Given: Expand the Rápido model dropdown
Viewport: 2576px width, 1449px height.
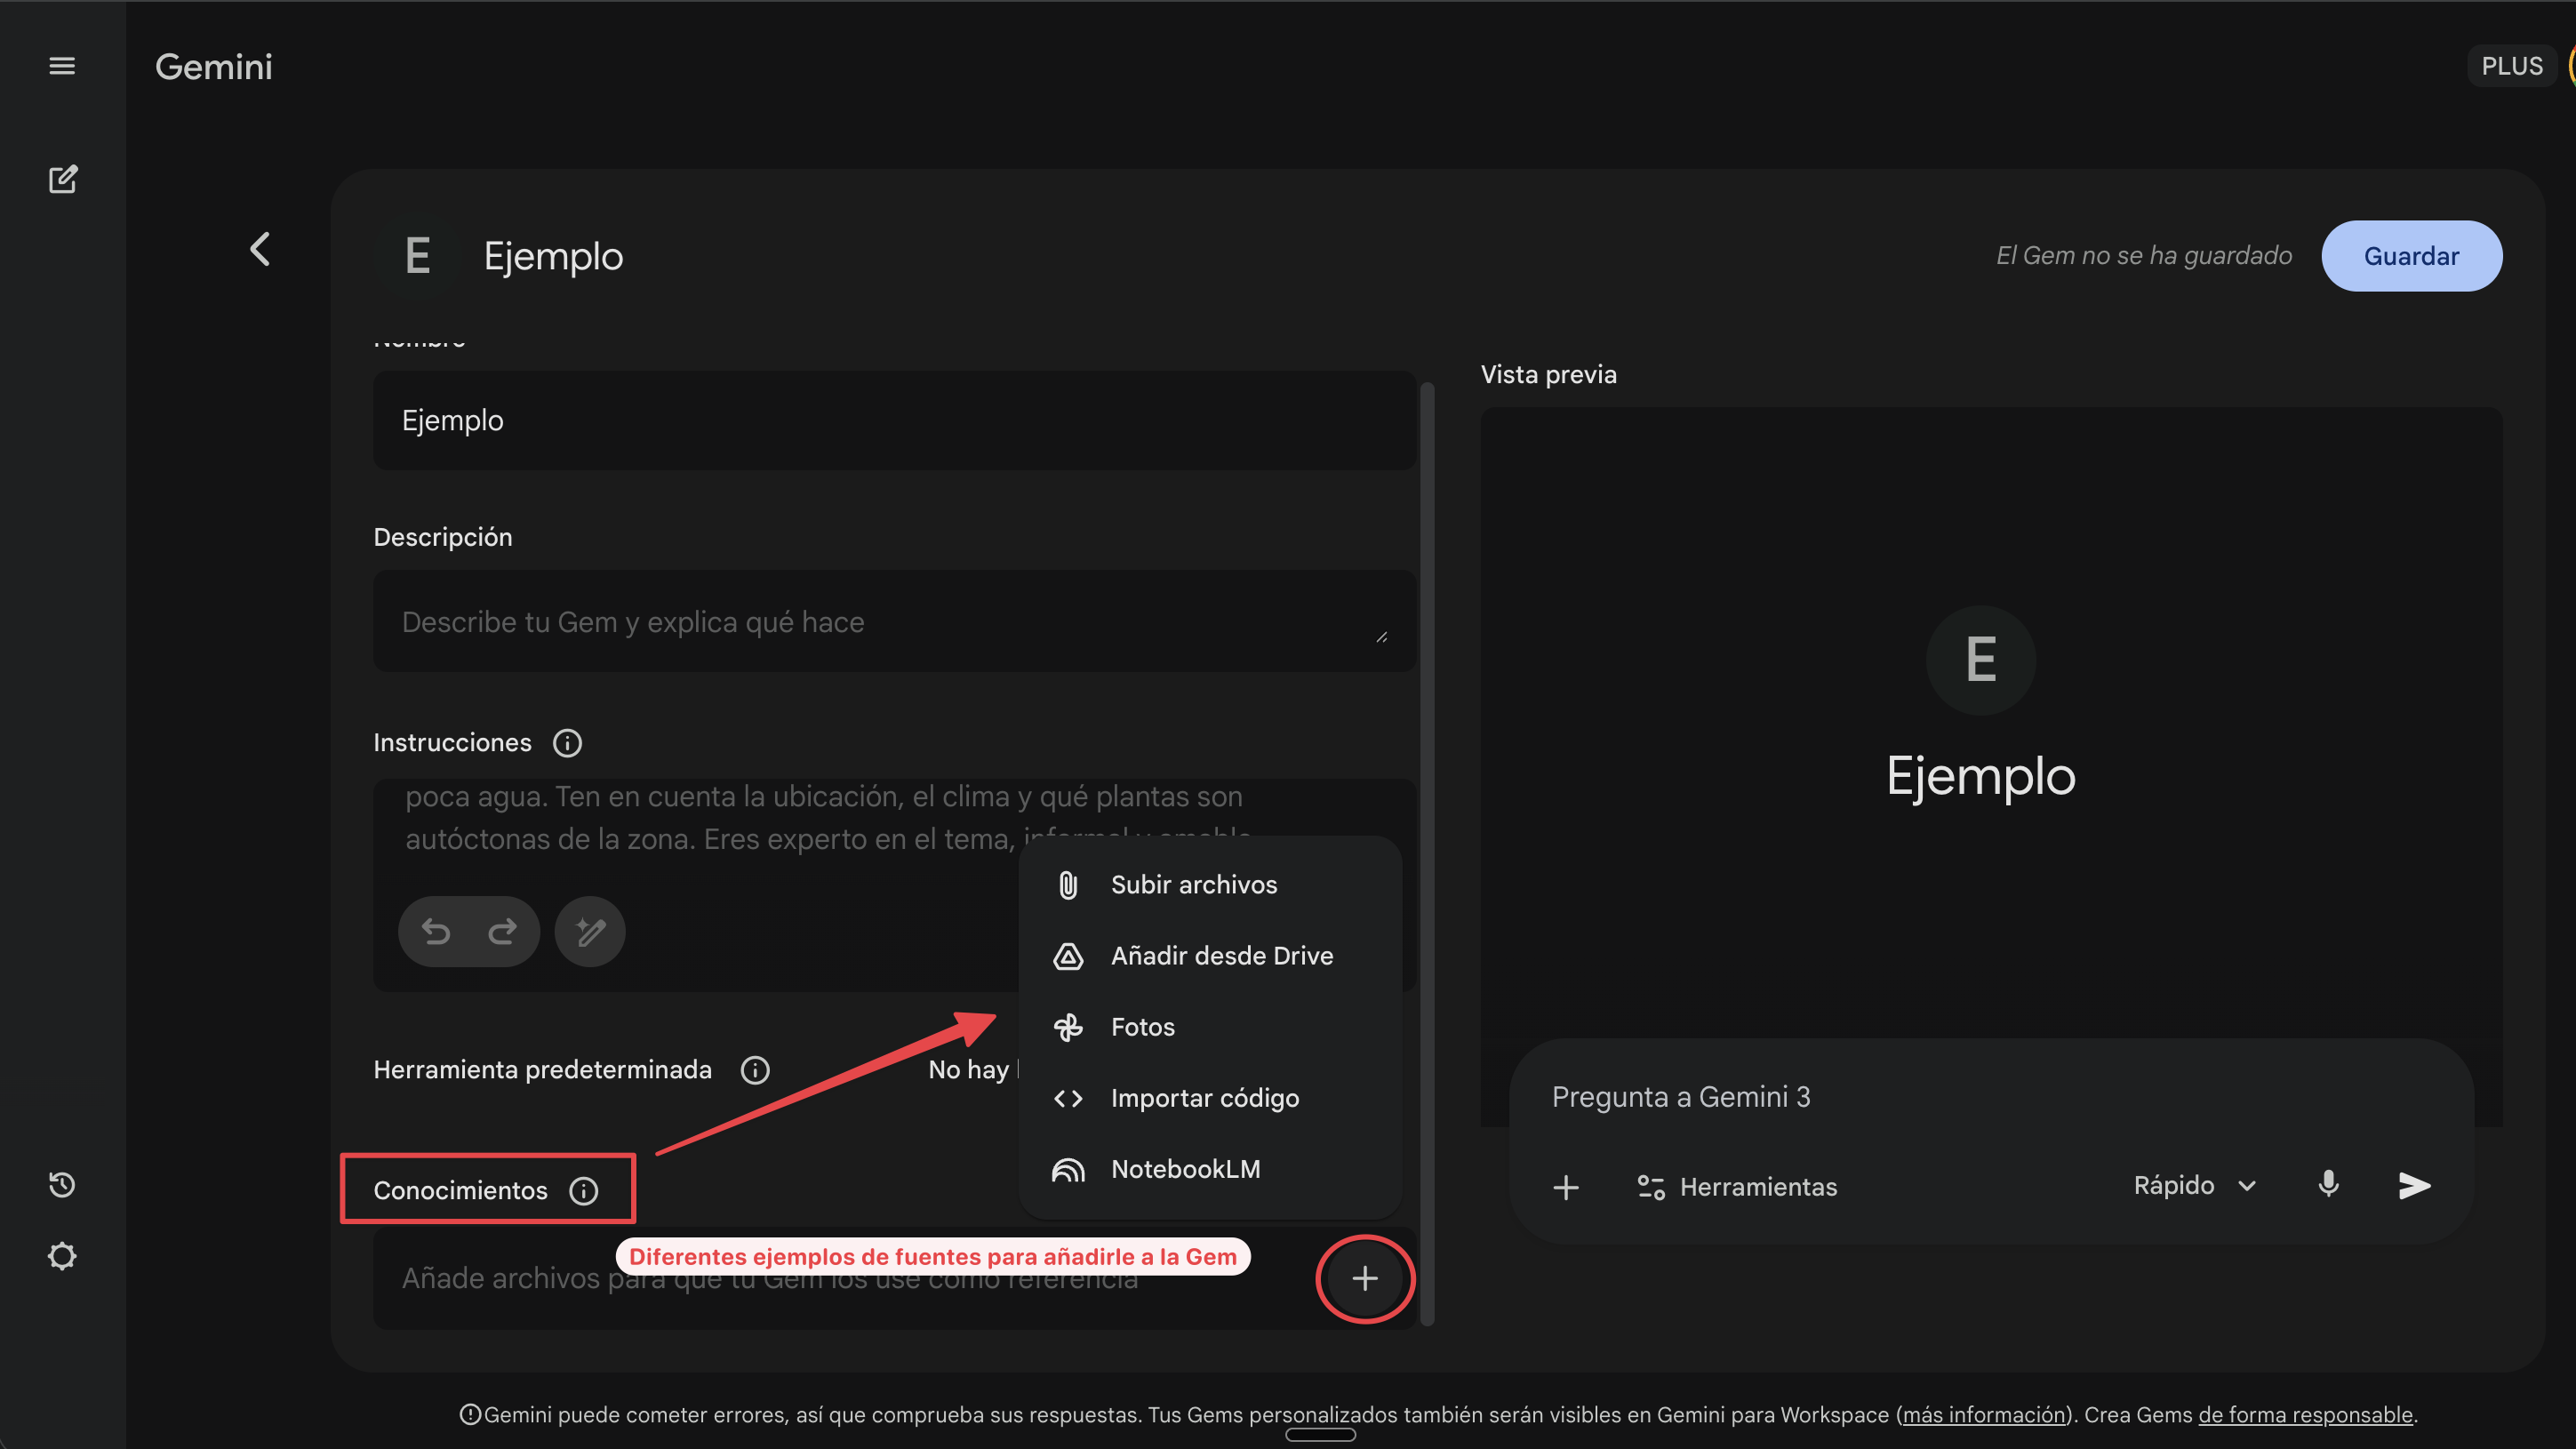Looking at the screenshot, I should [2195, 1185].
